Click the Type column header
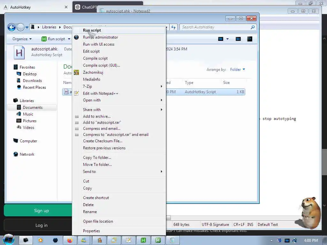Image resolution: width=327 pixels, height=245 pixels. click(189, 83)
